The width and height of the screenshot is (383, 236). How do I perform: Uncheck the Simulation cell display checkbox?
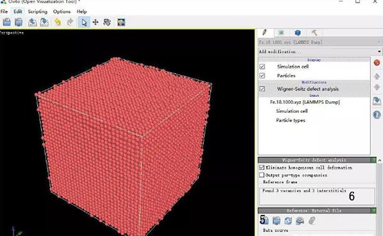point(263,67)
